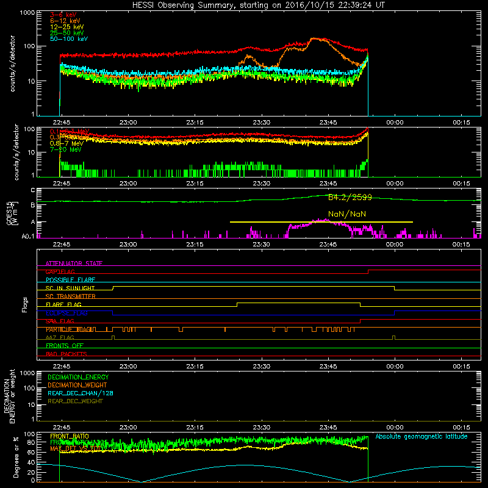Select the 'ATTENUATOR_STATE' flag label

74,264
